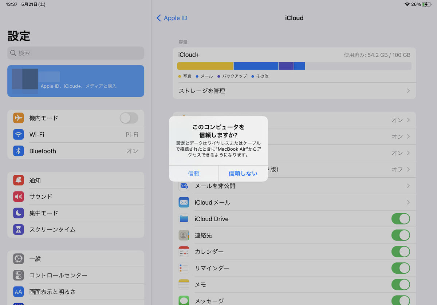Select コントロールセンター in the sidebar
Screen dimensions: 437x305
[76, 275]
